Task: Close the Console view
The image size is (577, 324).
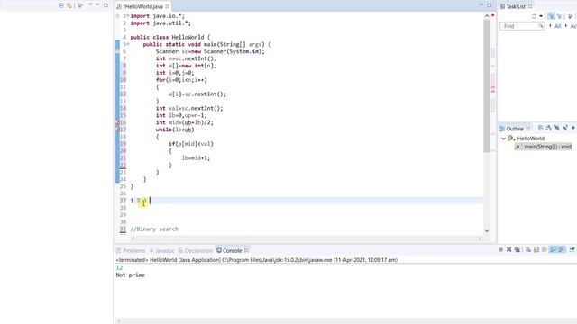Action: click(246, 250)
